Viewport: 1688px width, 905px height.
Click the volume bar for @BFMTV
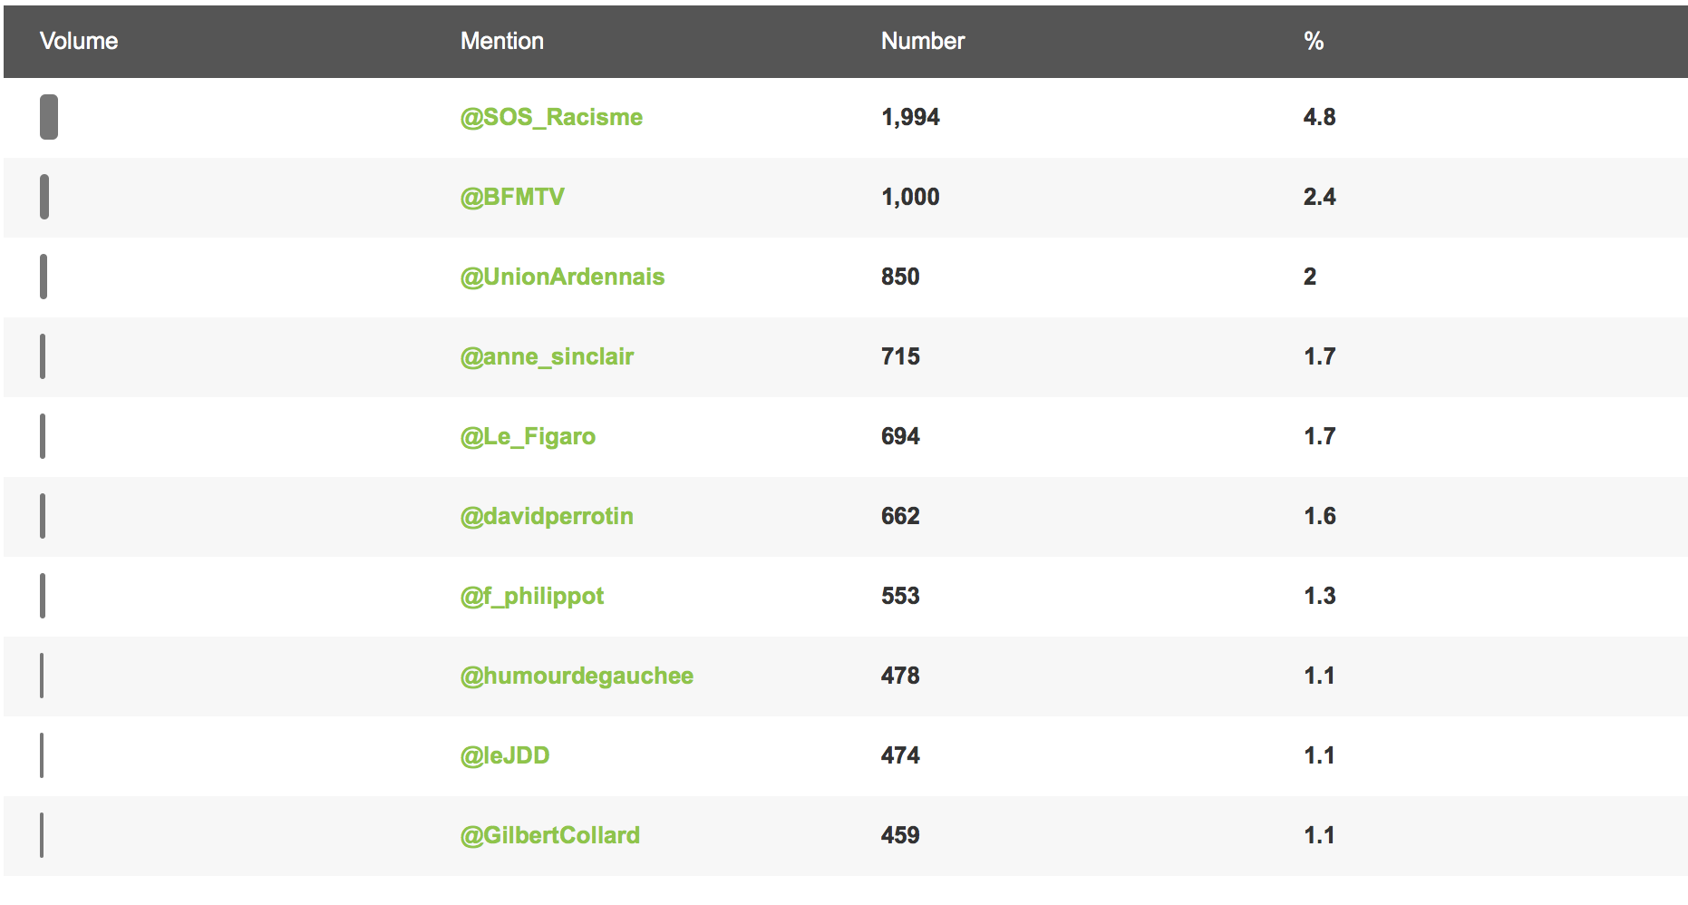point(44,197)
